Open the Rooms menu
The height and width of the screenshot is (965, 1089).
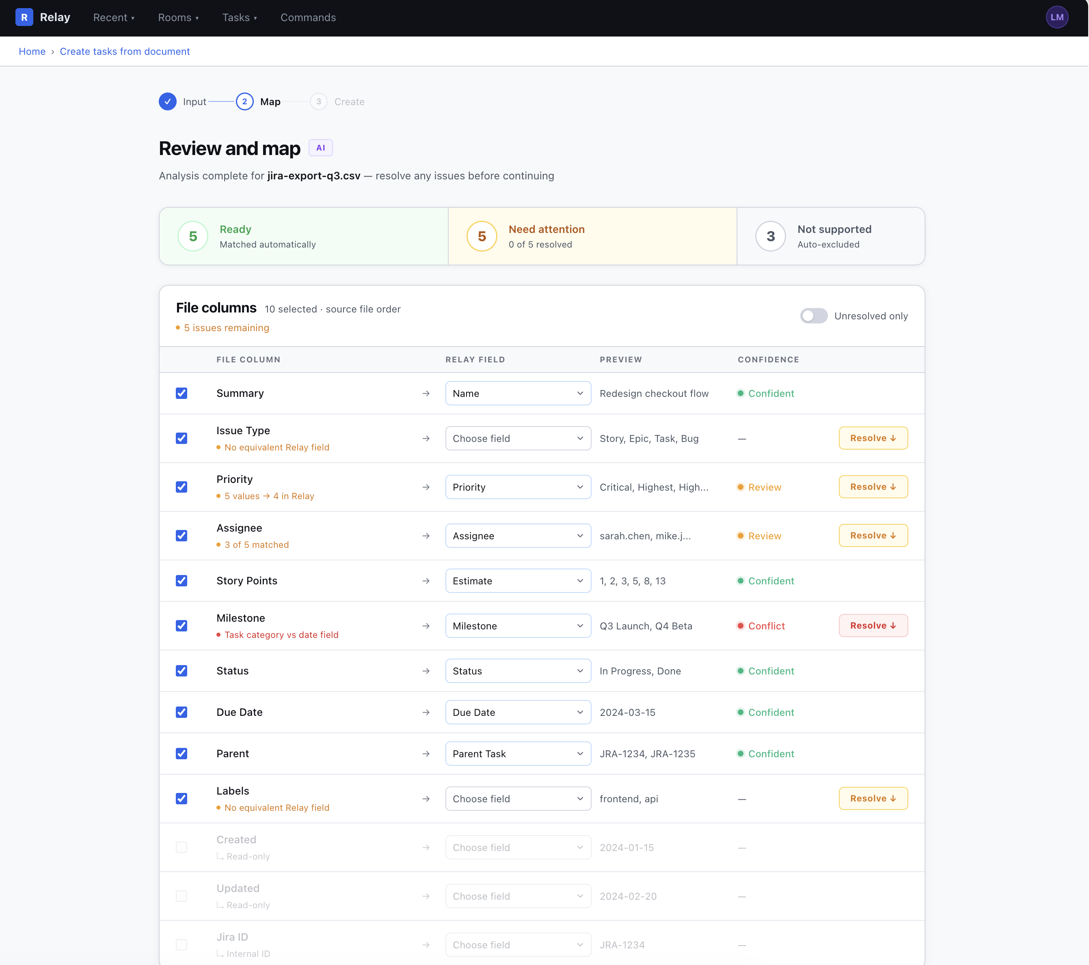pyautogui.click(x=178, y=17)
